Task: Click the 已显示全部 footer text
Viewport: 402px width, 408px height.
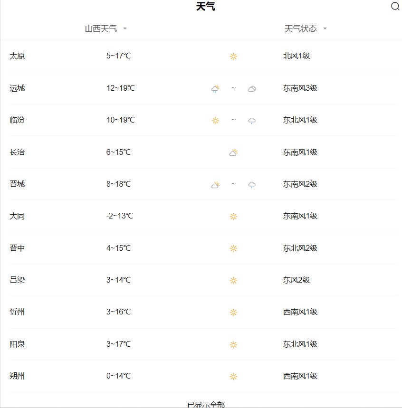Action: pos(206,404)
